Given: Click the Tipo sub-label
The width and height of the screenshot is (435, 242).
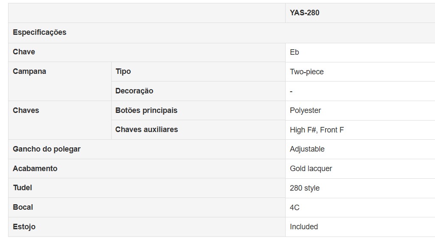Looking at the screenshot, I should (123, 71).
